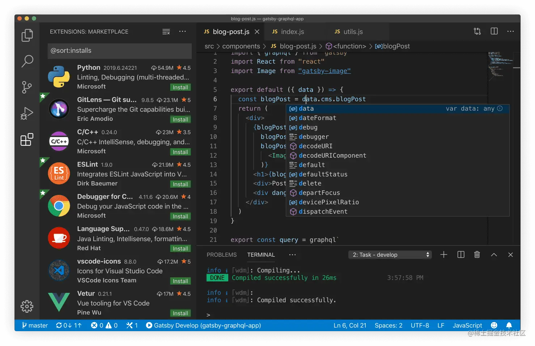
Task: Click the "gatsby-image" import link
Action: [x=324, y=71]
